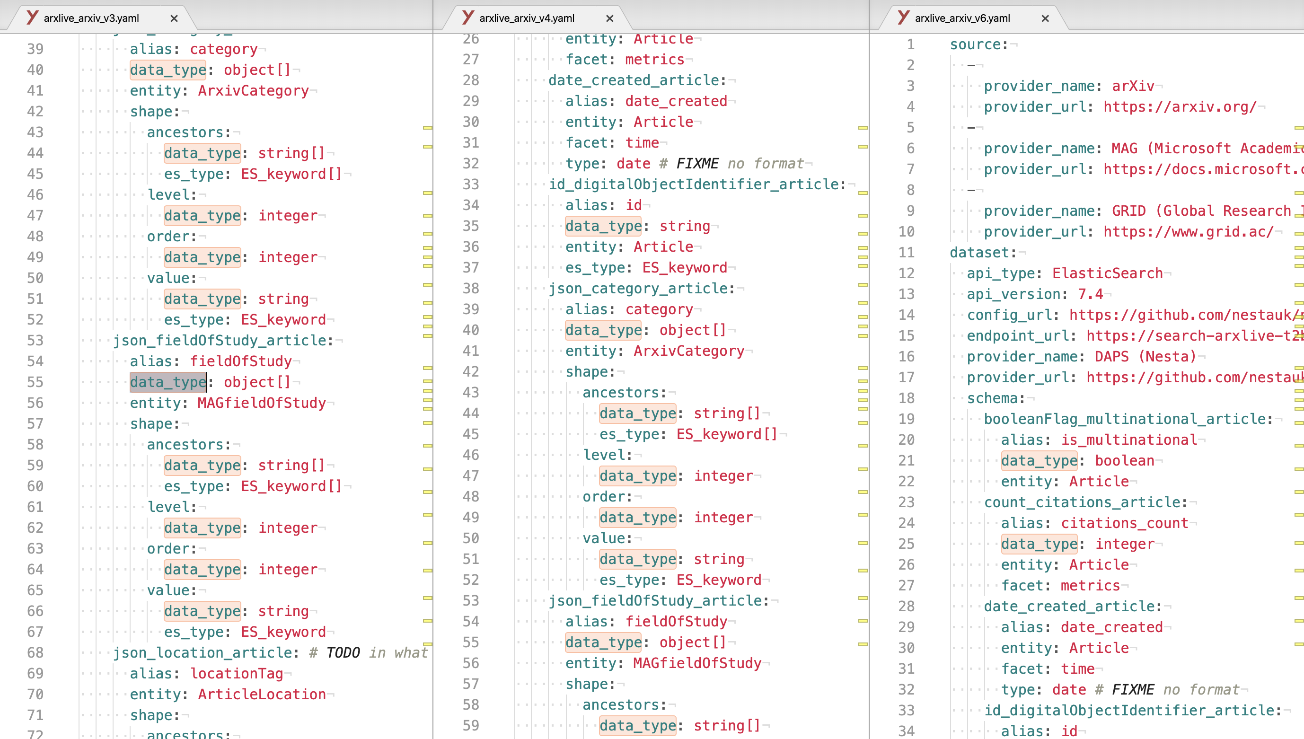
Task: Click the Y file icon on arxlive_arxiv_v6.yaml tab
Action: [x=902, y=18]
